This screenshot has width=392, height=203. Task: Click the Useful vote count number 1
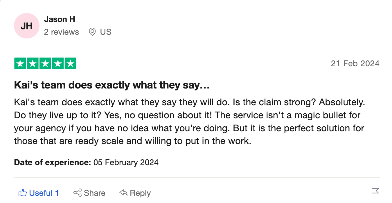(57, 193)
